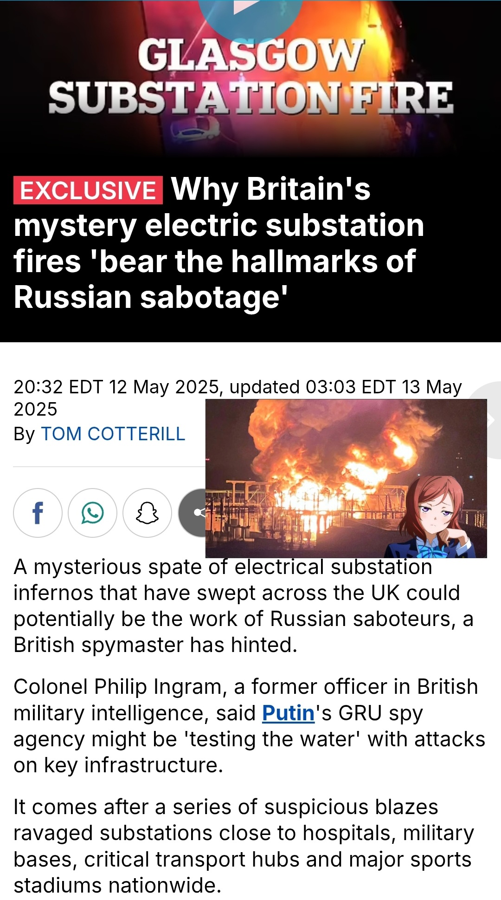Share the article on Snapchat

click(147, 513)
